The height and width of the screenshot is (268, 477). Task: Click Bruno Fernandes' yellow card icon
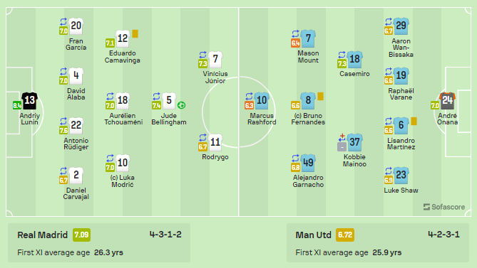point(320,97)
